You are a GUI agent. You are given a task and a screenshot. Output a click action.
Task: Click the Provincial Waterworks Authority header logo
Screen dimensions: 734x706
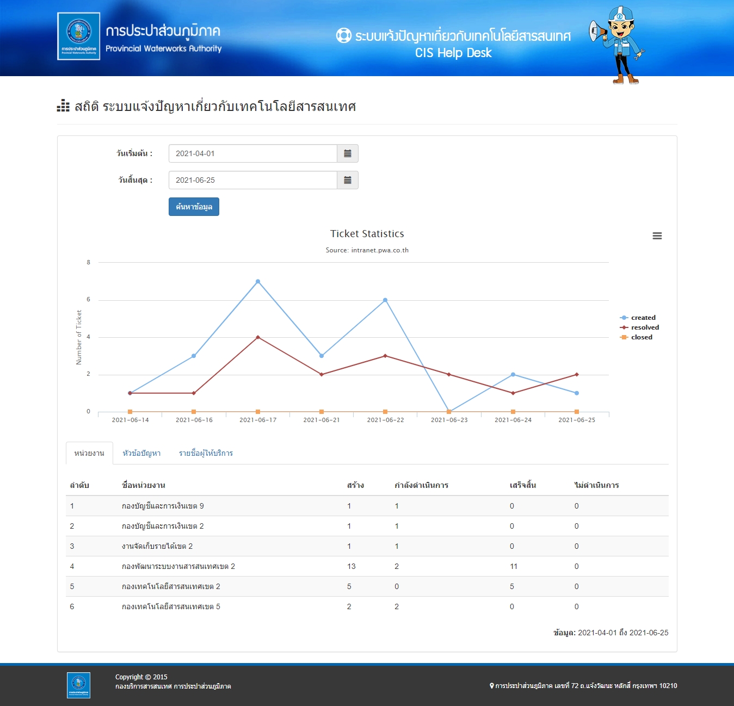click(79, 36)
